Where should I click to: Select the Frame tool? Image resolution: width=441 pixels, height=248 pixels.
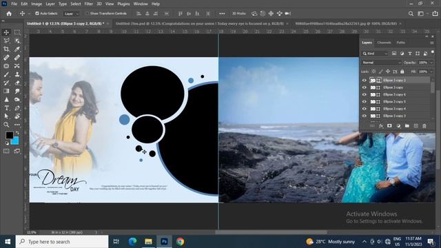pyautogui.click(x=6, y=66)
